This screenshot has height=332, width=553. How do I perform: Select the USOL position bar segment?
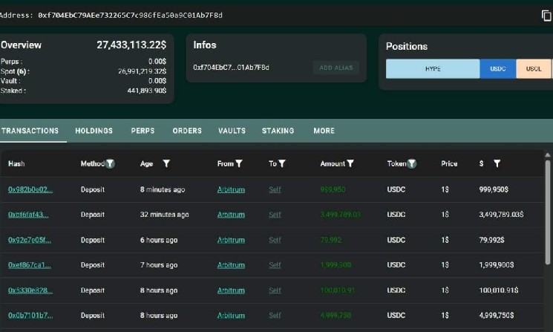coord(534,69)
